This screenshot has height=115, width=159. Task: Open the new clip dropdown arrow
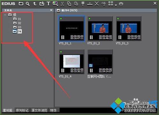57,5
